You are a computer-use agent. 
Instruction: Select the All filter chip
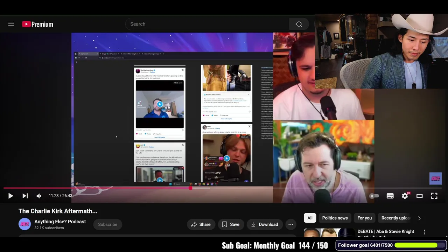click(310, 218)
